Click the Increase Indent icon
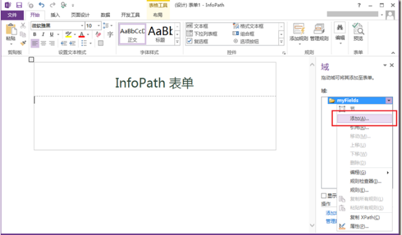402x235 pixels. (x=72, y=43)
